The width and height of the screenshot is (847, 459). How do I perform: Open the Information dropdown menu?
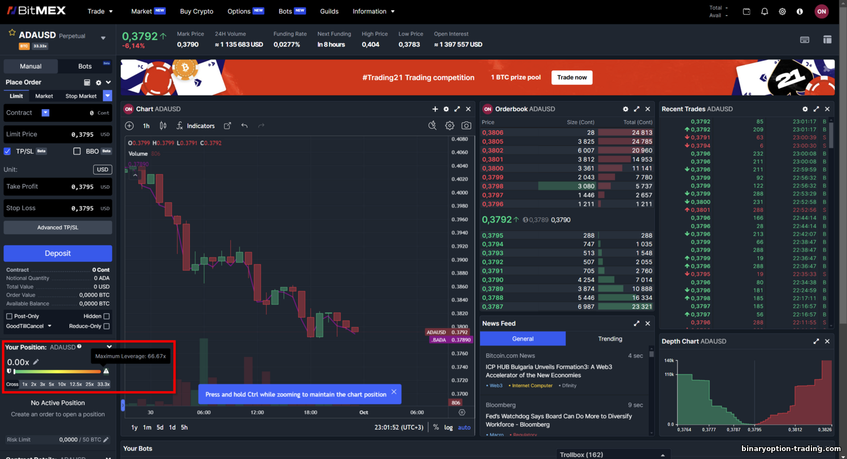374,11
